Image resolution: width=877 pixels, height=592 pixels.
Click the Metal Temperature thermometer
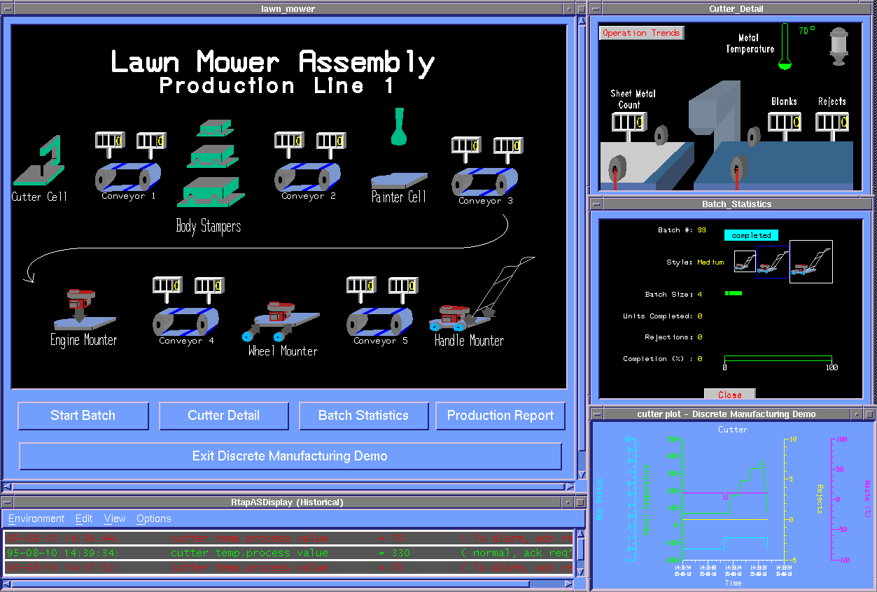[785, 47]
